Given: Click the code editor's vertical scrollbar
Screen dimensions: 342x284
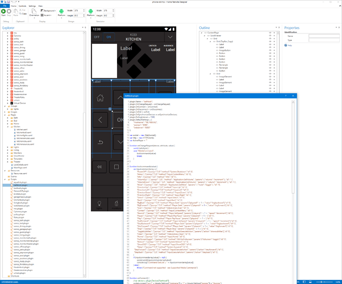Looking at the screenshot, I should [x=293, y=147].
